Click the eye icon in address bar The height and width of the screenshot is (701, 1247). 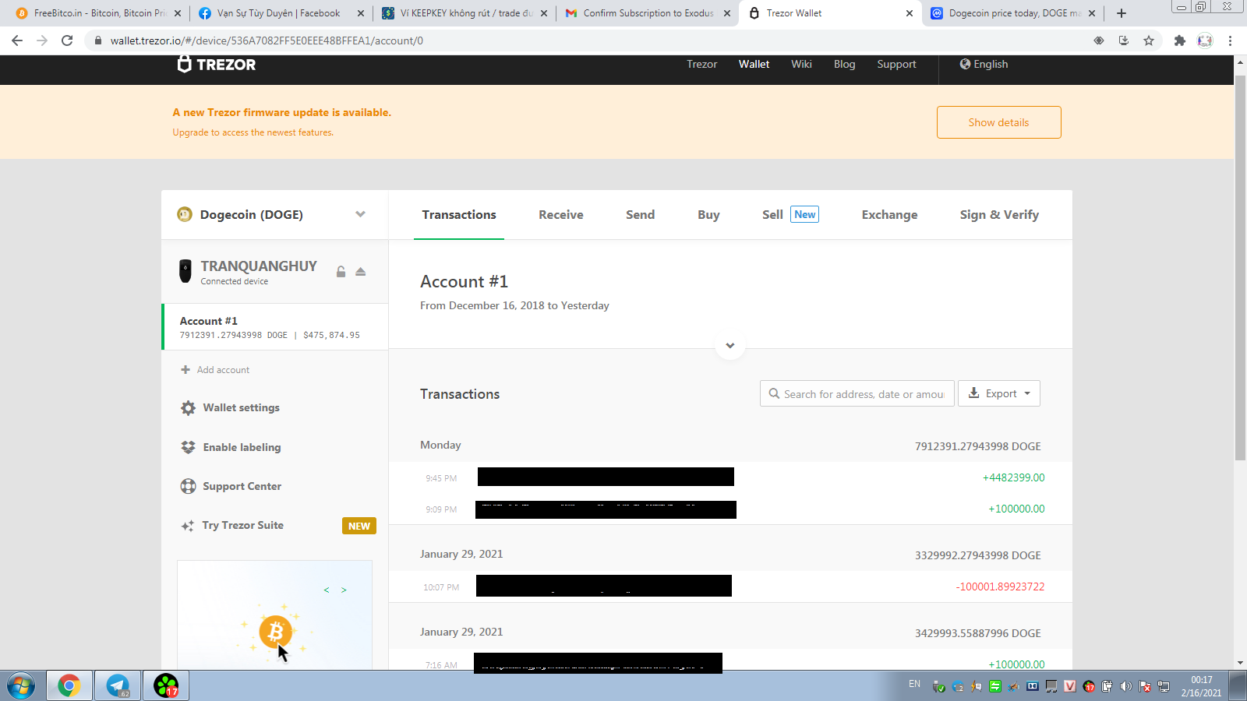[1099, 41]
